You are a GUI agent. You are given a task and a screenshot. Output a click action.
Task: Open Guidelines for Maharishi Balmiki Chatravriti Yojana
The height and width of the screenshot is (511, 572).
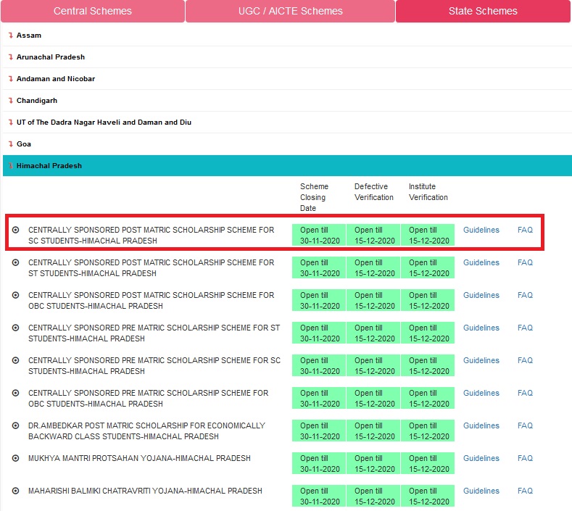[x=481, y=491]
